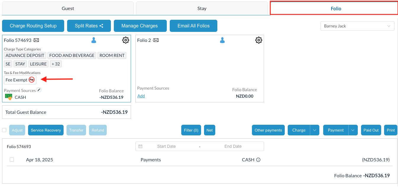Toggle the select-all checkbox beside Adjust
398x187 pixels.
pos(4,130)
